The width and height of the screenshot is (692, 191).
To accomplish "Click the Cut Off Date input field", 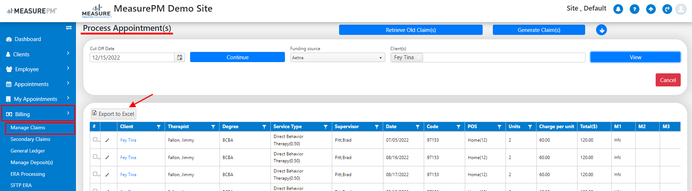I will point(132,57).
